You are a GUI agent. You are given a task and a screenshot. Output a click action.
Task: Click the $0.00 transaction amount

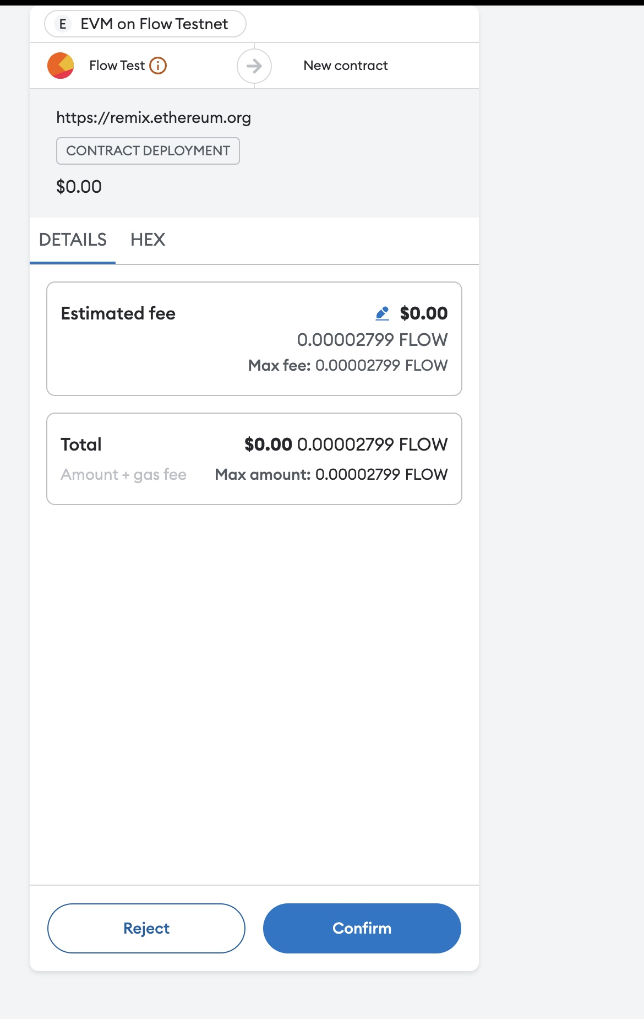tap(78, 186)
